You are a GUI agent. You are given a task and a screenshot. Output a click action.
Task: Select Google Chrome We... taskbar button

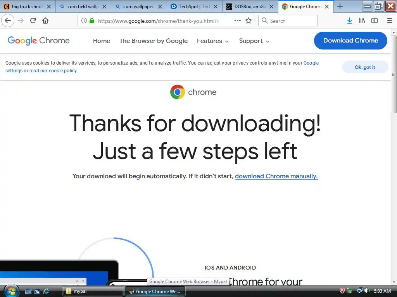coord(155,291)
